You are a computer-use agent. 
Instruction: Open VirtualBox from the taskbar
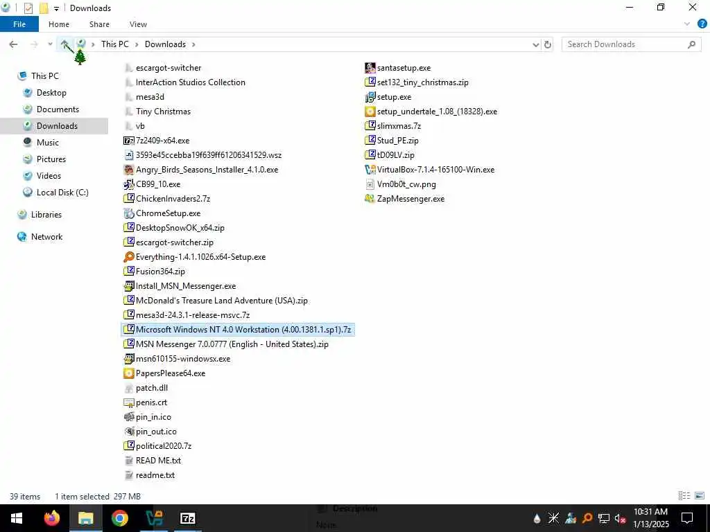(x=154, y=518)
